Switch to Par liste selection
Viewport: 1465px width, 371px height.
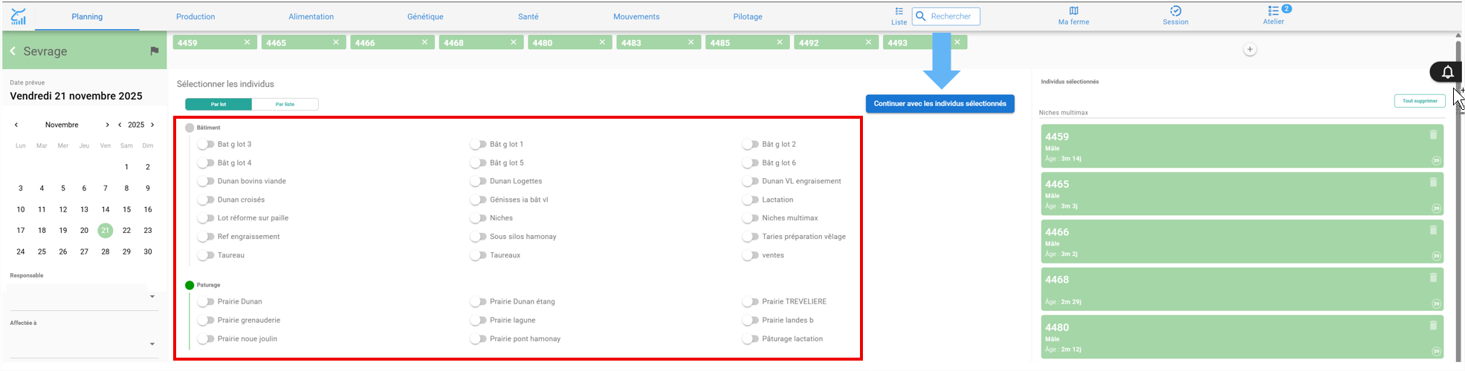pyautogui.click(x=285, y=105)
